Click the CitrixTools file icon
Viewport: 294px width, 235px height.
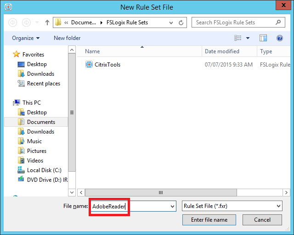point(89,64)
